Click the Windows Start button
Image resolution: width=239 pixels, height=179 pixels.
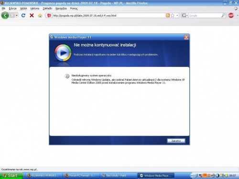pyautogui.click(x=11, y=176)
